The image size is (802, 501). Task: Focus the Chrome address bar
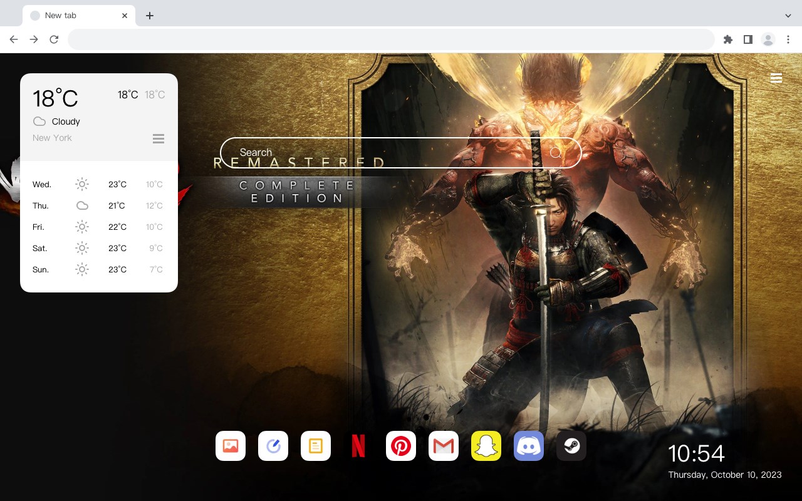click(391, 39)
